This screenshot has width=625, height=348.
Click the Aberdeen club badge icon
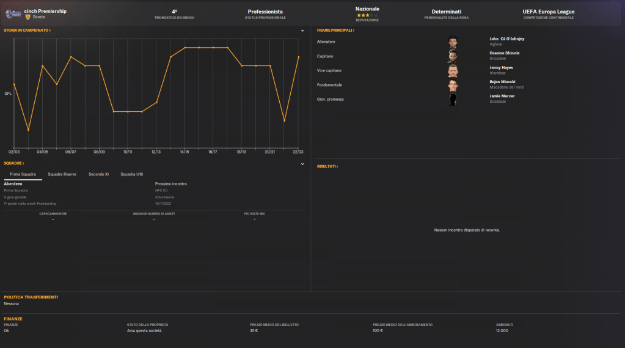(x=12, y=13)
